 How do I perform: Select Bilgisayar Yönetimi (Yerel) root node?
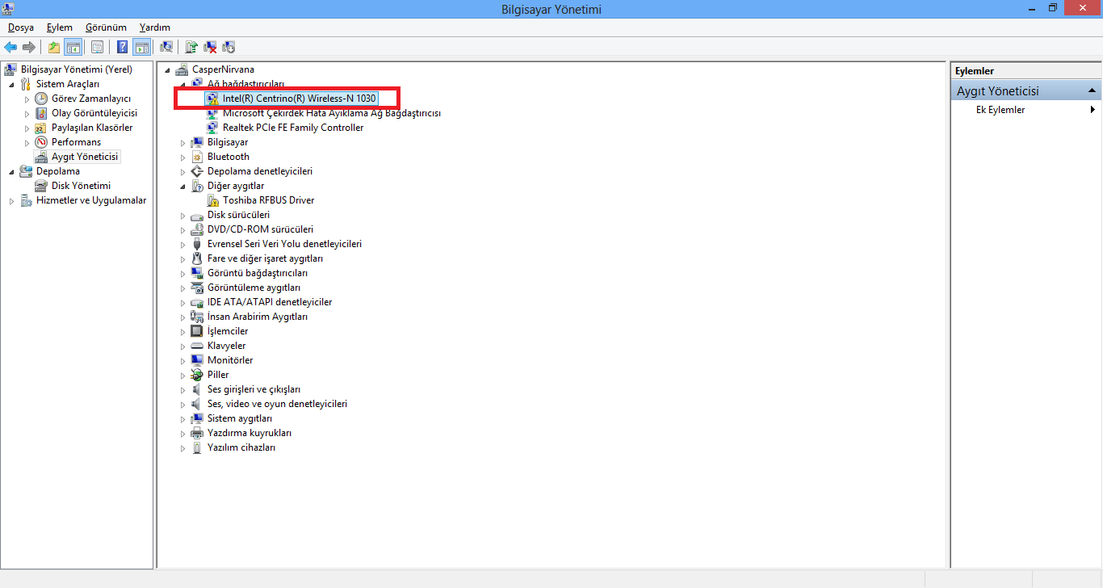(77, 69)
